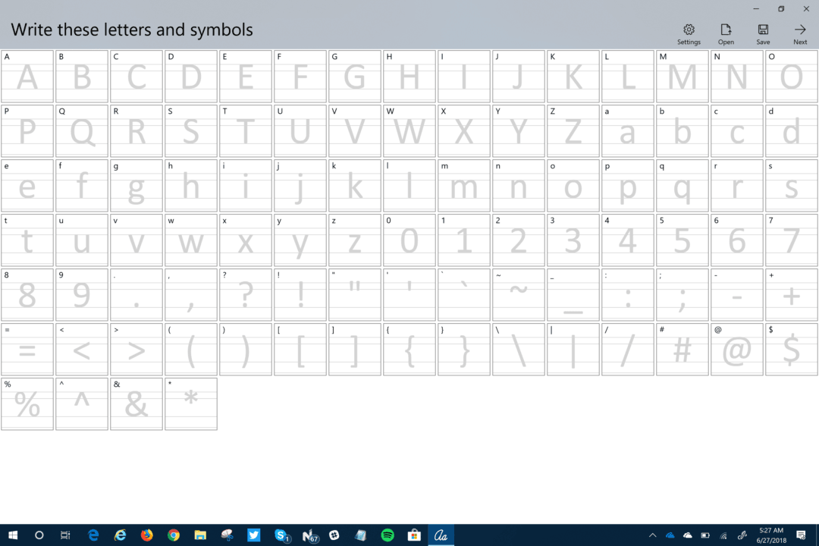Open Task View
This screenshot has width=819, height=546.
(x=65, y=535)
